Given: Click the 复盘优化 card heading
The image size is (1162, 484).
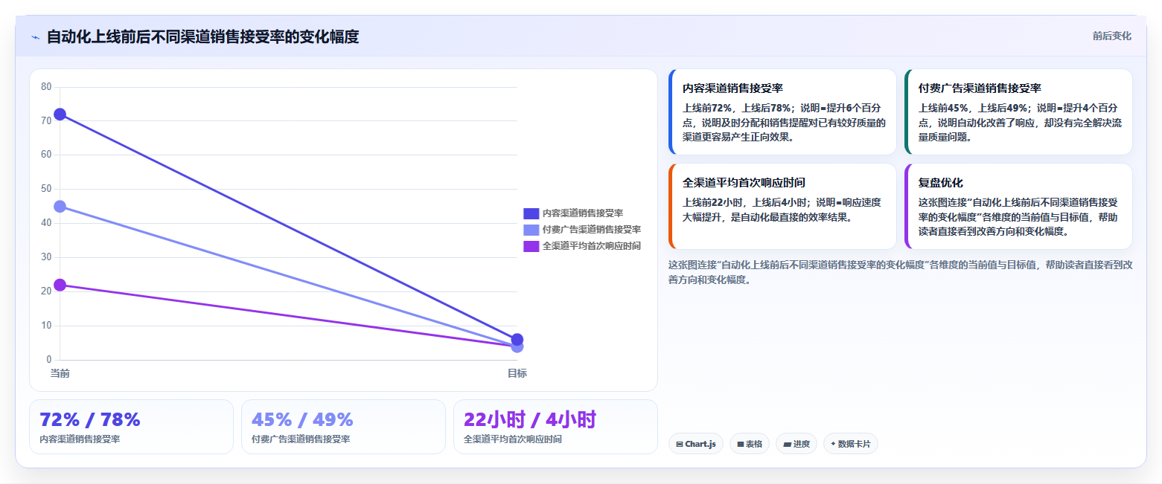Looking at the screenshot, I should [941, 182].
